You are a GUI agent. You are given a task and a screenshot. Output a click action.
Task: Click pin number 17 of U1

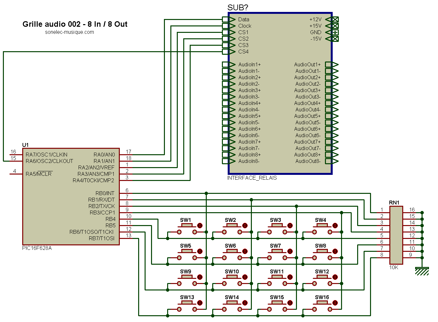pos(129,152)
